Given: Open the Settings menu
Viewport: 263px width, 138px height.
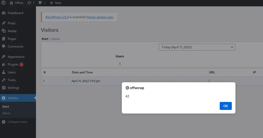Looking at the screenshot, I should coord(13,88).
